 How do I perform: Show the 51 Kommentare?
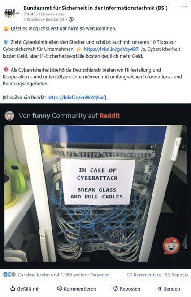(x=144, y=274)
